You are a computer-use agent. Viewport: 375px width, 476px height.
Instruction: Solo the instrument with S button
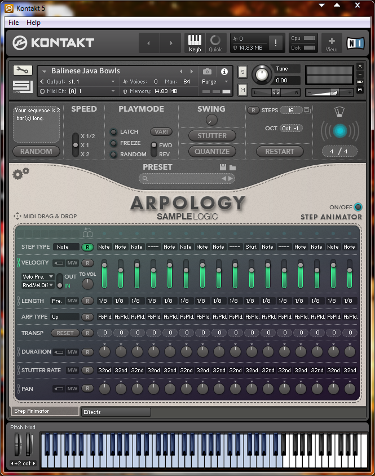(242, 72)
